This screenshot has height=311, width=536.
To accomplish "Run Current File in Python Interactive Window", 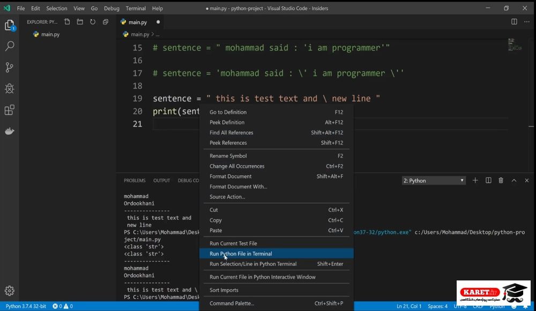I will pos(276,277).
